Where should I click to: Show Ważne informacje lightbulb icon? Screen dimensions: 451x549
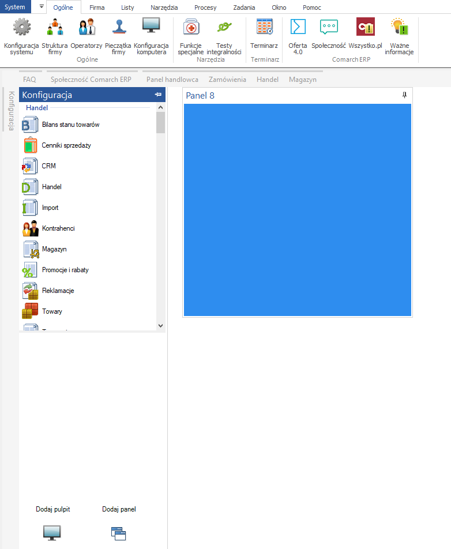tap(400, 27)
